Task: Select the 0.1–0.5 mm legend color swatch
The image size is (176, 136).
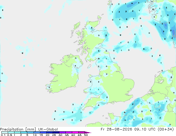Action: coord(5,132)
